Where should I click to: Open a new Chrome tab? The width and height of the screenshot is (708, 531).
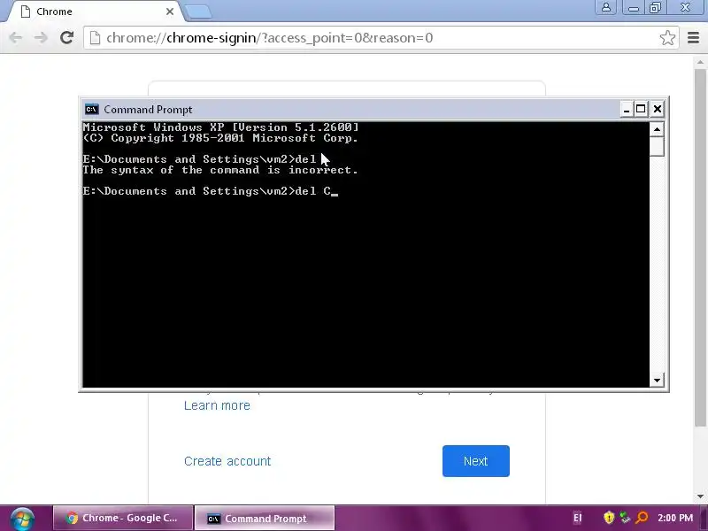(x=197, y=12)
